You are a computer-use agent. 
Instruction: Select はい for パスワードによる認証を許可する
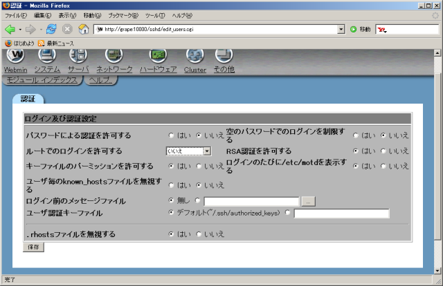[x=172, y=135]
